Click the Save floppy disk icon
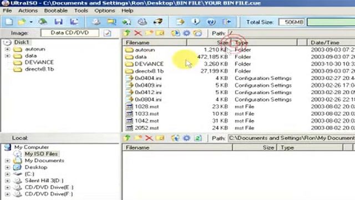This screenshot has height=200, width=355. click(58, 22)
